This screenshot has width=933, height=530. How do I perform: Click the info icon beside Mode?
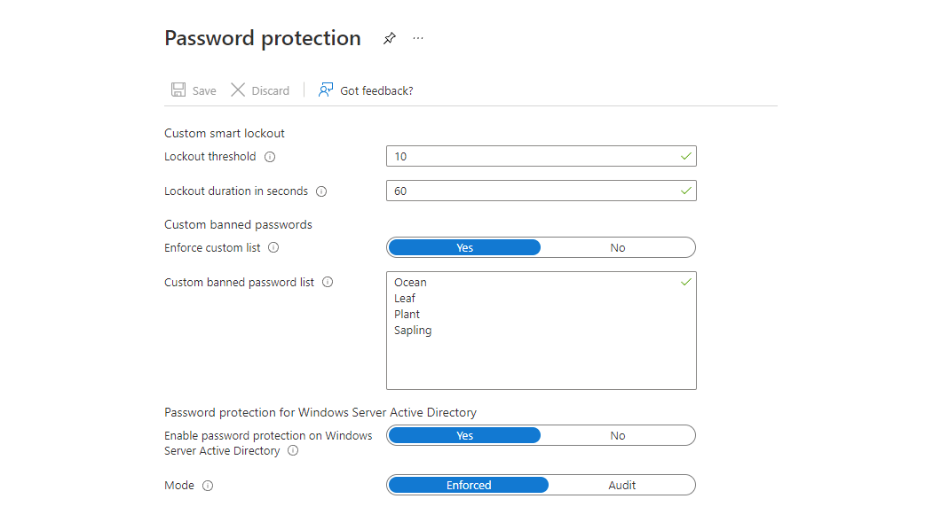point(208,485)
